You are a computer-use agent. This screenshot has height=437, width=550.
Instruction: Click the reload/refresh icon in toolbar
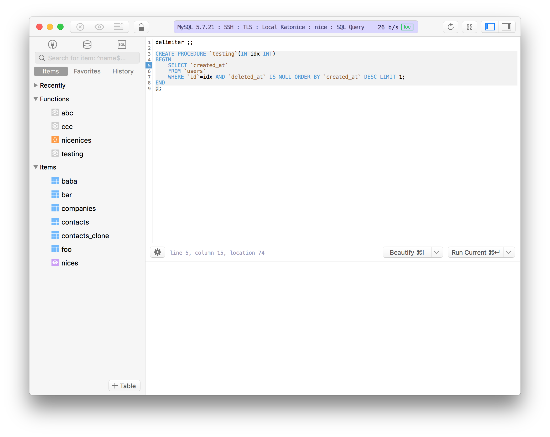tap(450, 27)
